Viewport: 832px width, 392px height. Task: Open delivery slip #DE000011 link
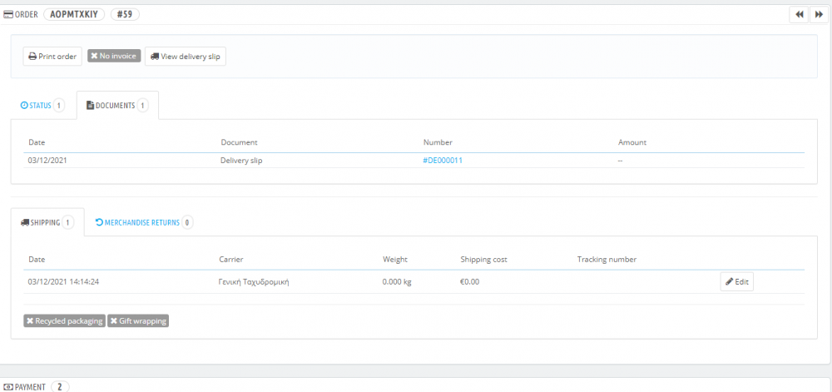click(x=443, y=160)
